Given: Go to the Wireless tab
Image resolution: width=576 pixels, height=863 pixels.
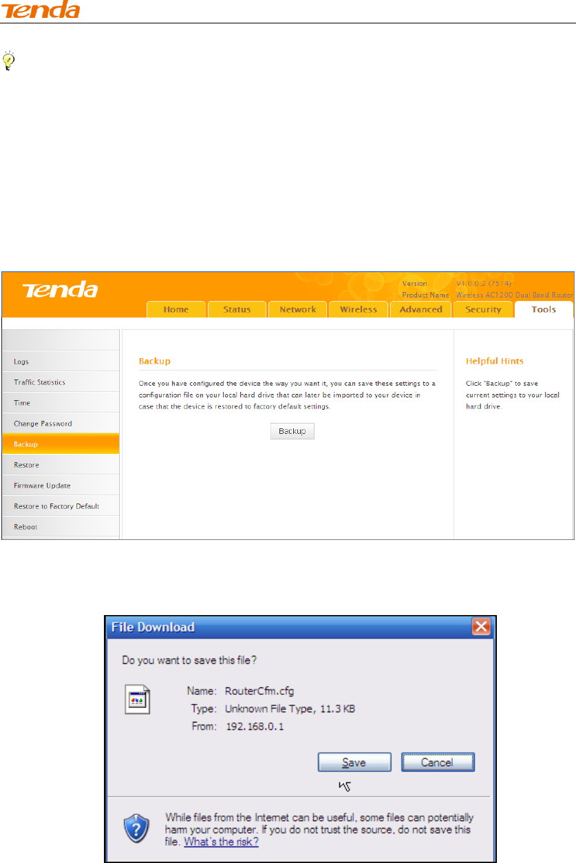Looking at the screenshot, I should tap(359, 309).
